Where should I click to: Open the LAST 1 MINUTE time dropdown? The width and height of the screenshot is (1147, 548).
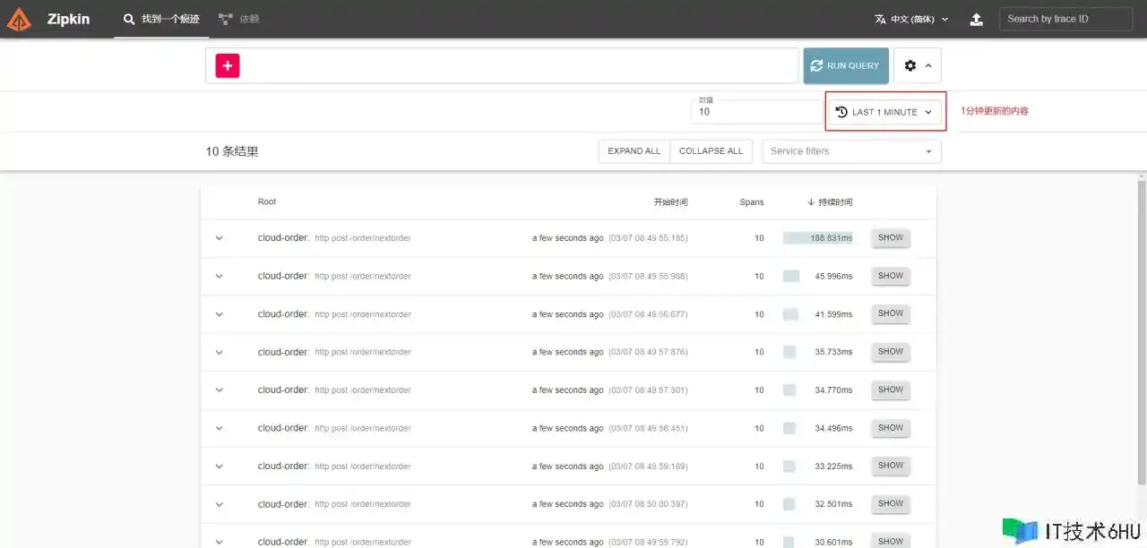click(885, 112)
